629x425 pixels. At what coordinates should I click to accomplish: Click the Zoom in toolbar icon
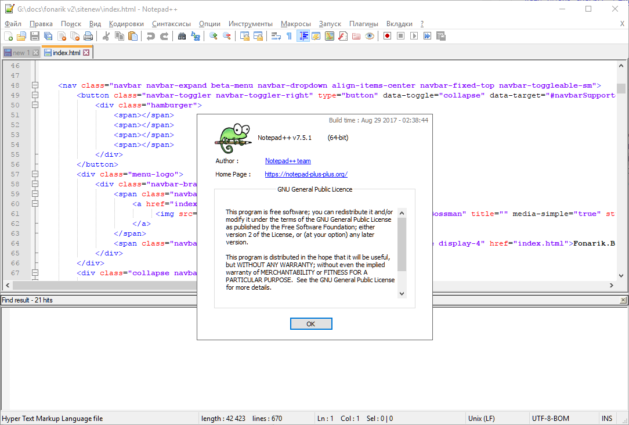point(214,36)
